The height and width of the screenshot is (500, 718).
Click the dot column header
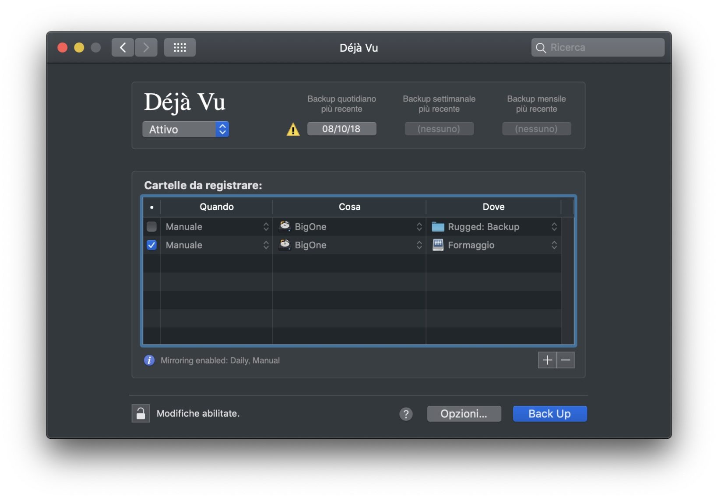(x=151, y=207)
